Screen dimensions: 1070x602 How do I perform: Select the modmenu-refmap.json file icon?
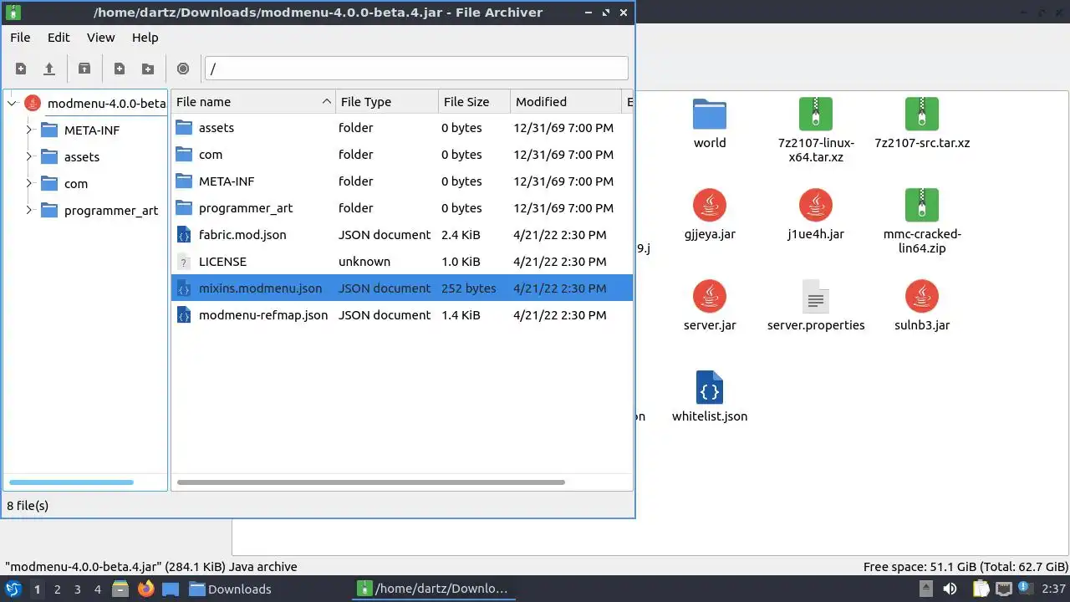184,315
